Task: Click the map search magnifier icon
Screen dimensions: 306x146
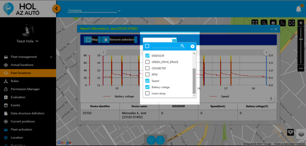Action: (x=264, y=23)
